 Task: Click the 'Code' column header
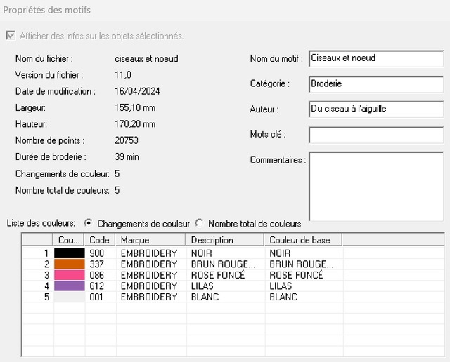coord(101,240)
